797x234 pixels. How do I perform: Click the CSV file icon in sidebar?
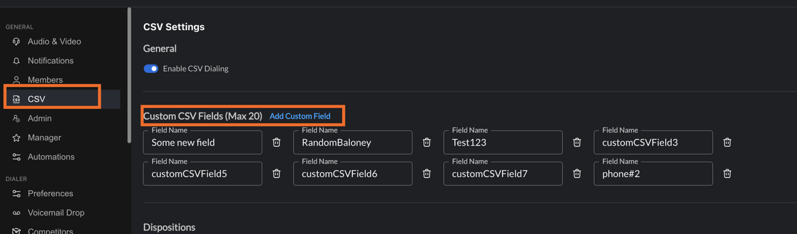coord(16,99)
